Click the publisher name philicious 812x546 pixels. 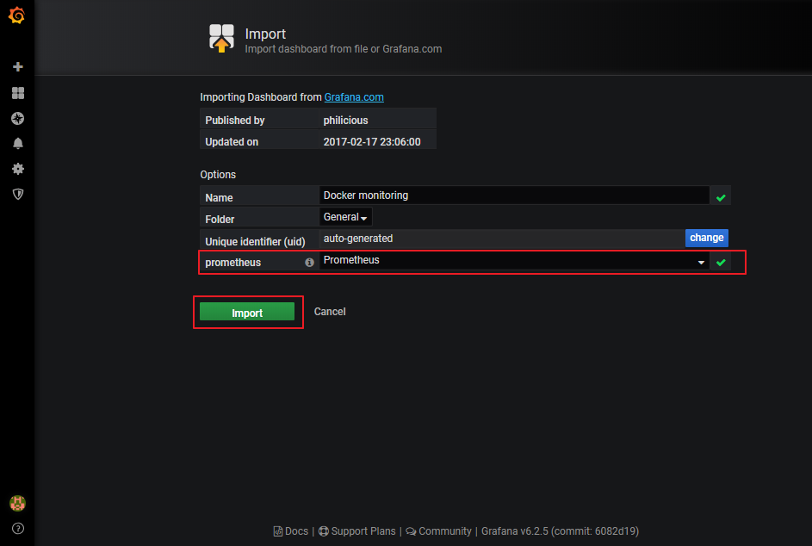click(345, 121)
